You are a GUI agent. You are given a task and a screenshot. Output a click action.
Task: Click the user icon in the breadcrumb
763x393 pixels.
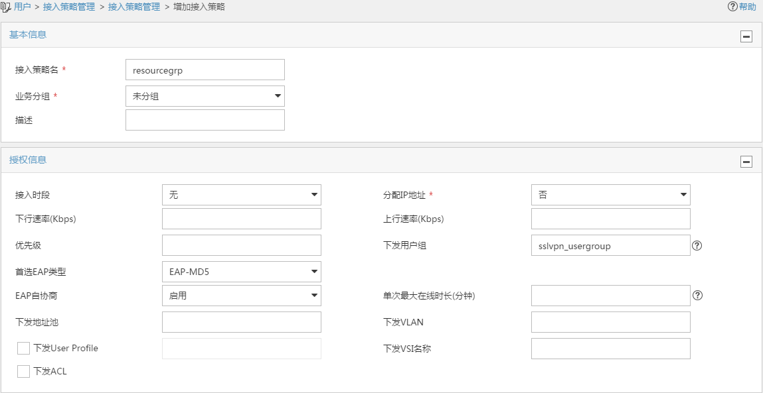(6, 7)
